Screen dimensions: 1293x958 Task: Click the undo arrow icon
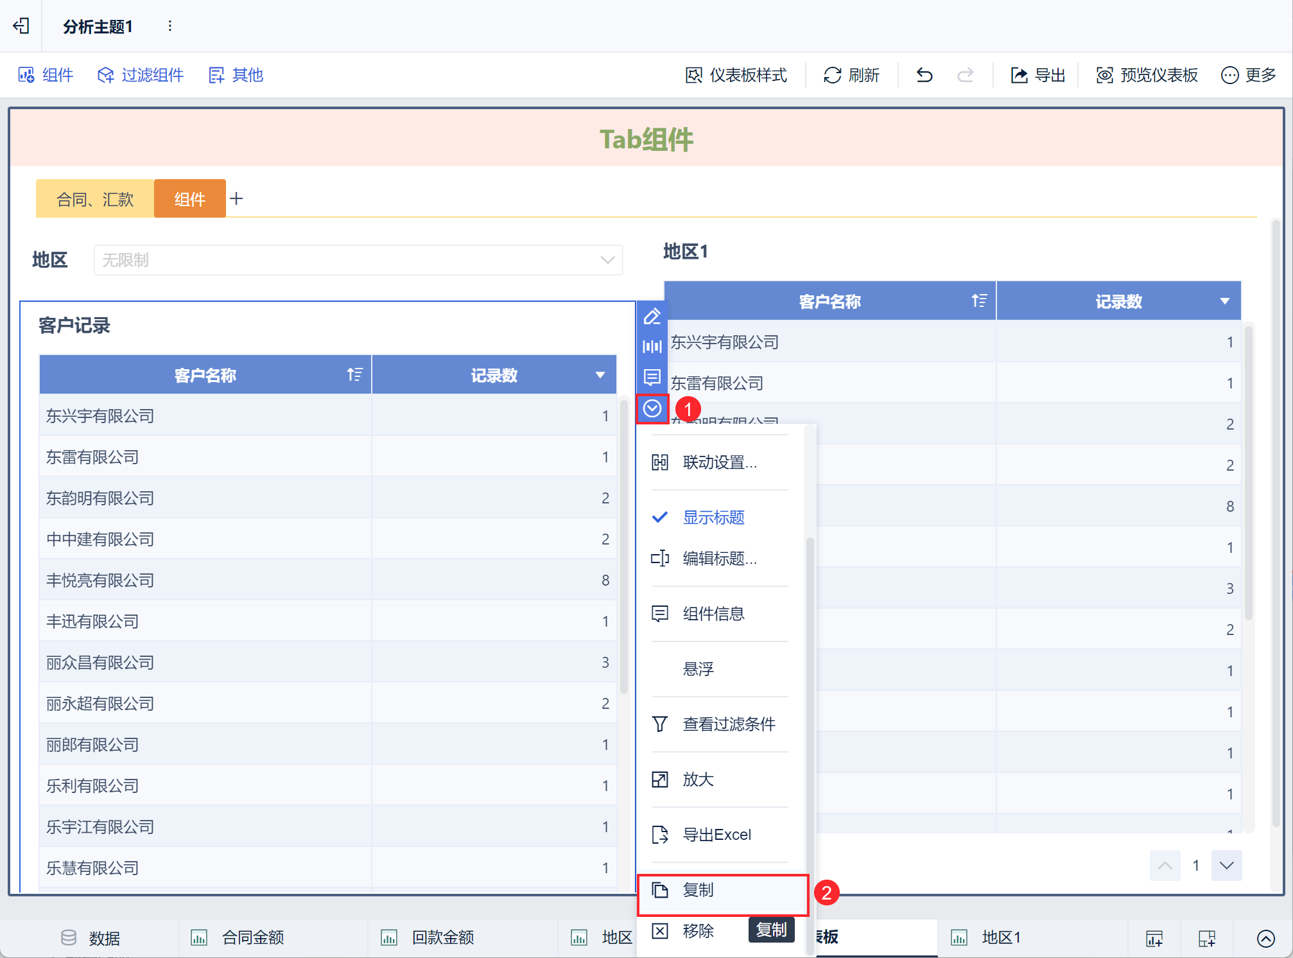[924, 75]
